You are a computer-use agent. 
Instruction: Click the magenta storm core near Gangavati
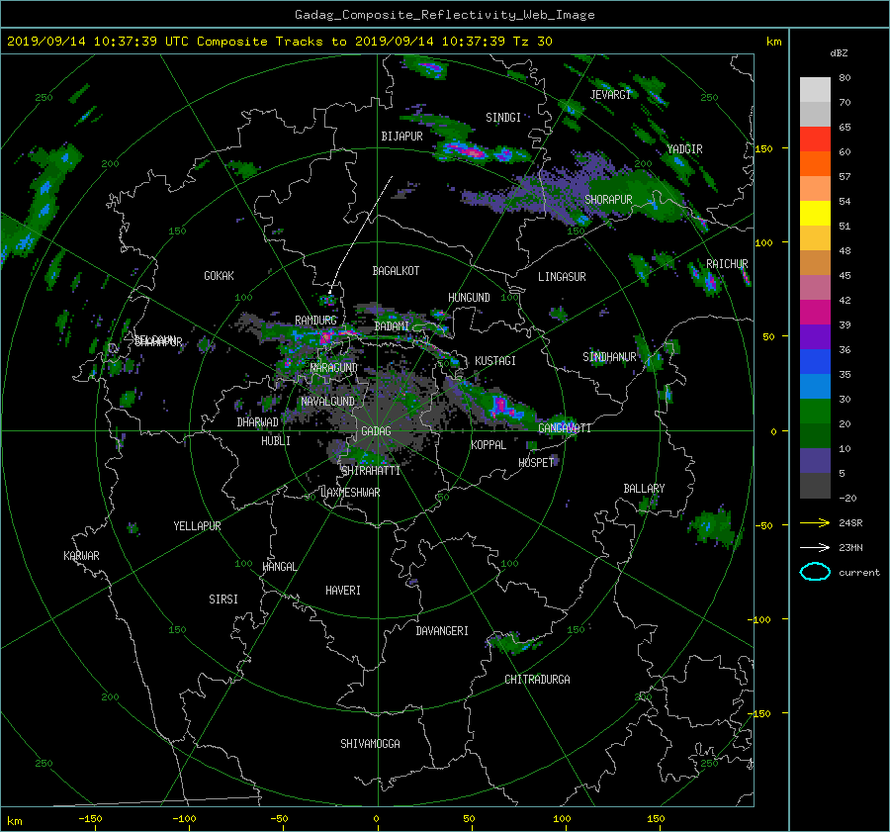(500, 406)
